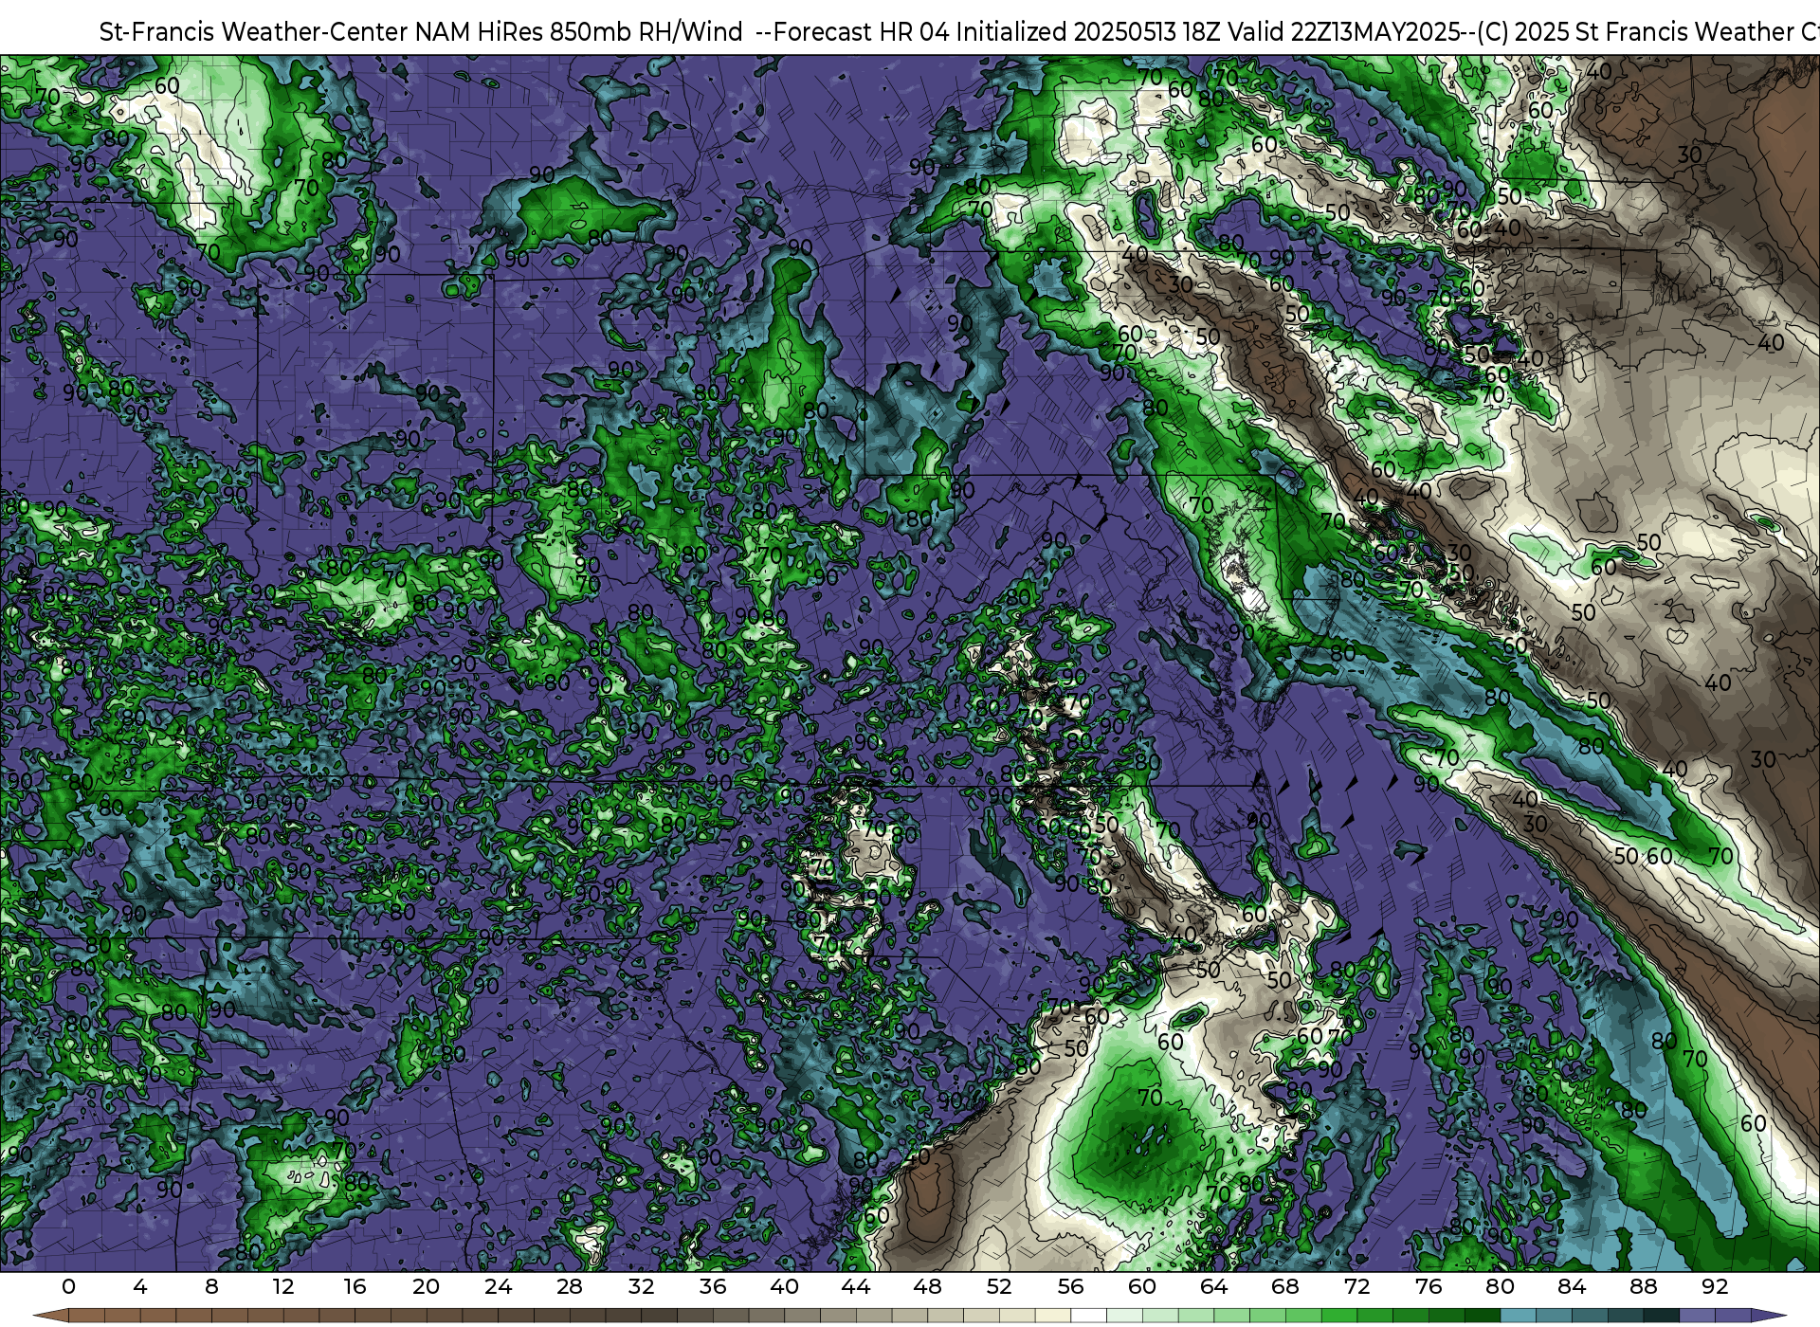The image size is (1820, 1327).
Task: Click the colorbar tick label '44'
Action: [x=856, y=1286]
